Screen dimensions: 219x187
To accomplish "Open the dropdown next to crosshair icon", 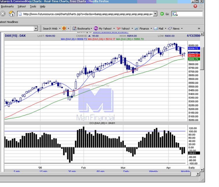I will tap(68, 29).
